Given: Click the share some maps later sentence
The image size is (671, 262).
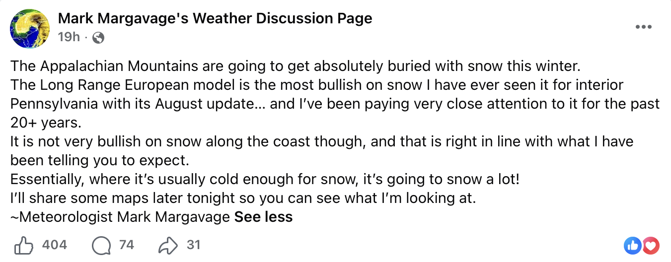Looking at the screenshot, I should pyautogui.click(x=243, y=198).
